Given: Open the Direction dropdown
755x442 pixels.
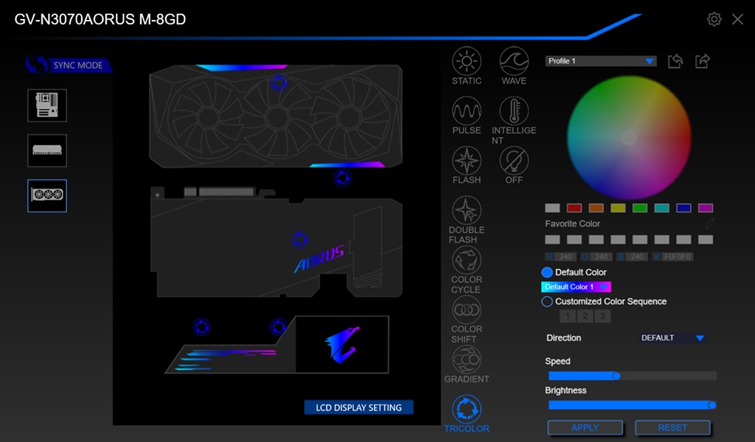Looking at the screenshot, I should (672, 338).
